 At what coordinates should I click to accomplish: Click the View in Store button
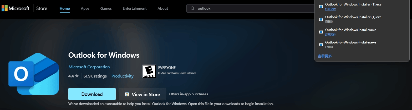click(143, 94)
